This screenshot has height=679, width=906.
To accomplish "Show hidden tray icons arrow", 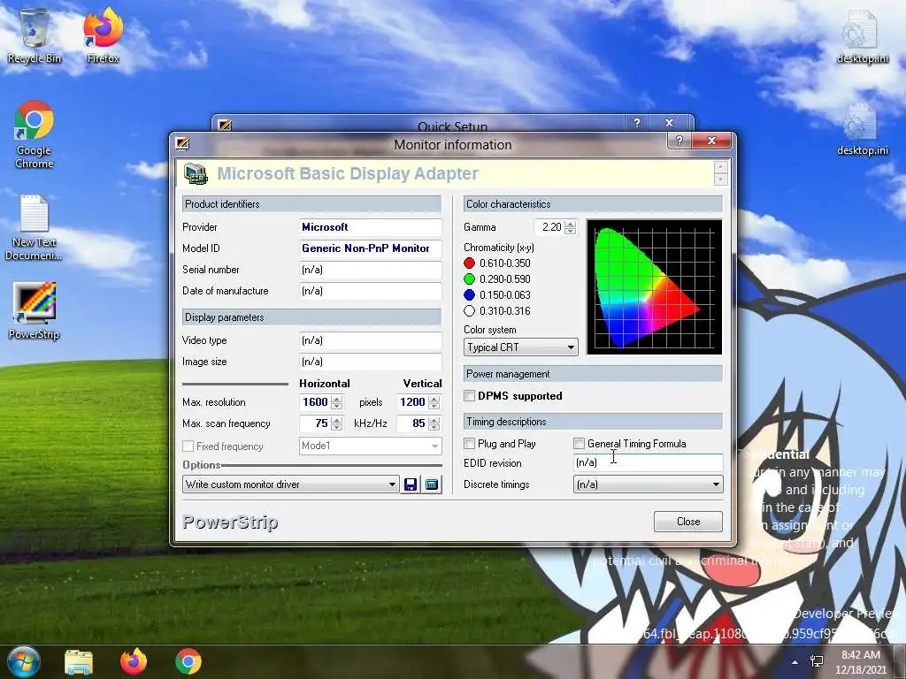I will pos(795,662).
